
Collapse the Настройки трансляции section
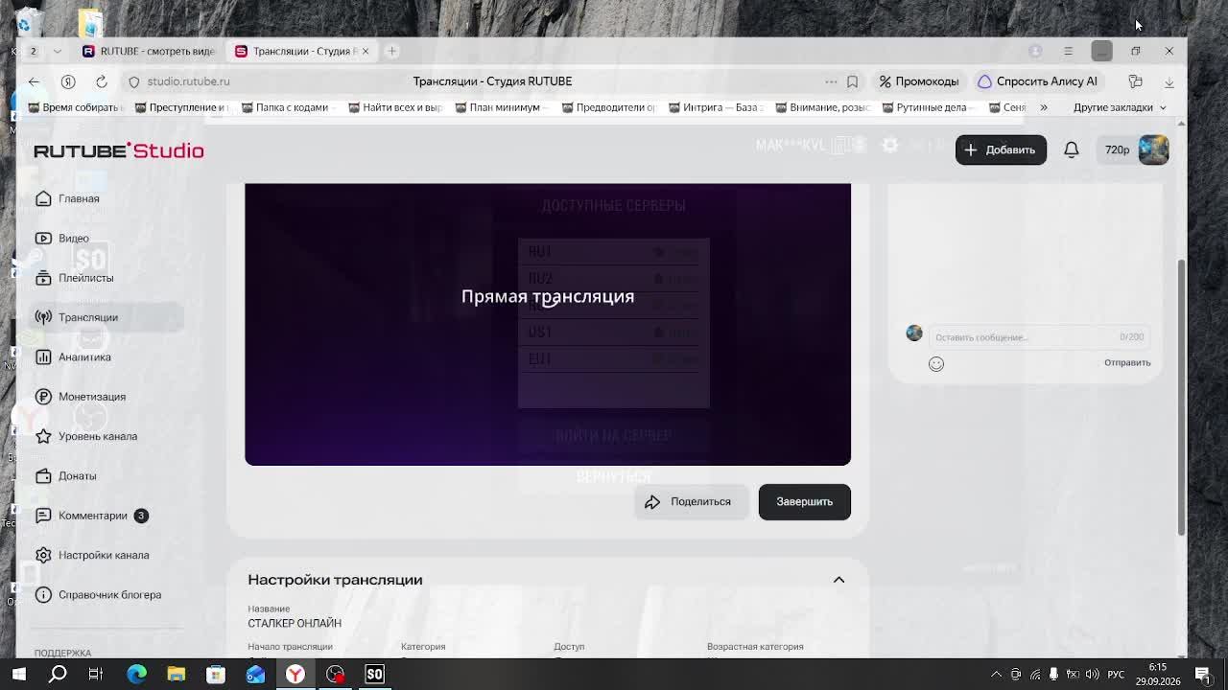838,580
